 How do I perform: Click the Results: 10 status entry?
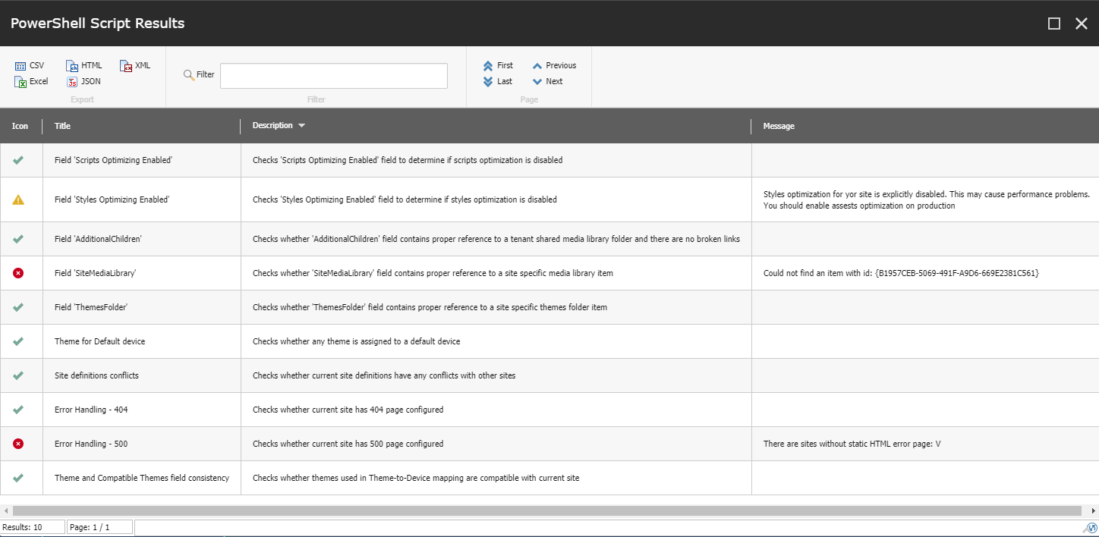point(33,527)
